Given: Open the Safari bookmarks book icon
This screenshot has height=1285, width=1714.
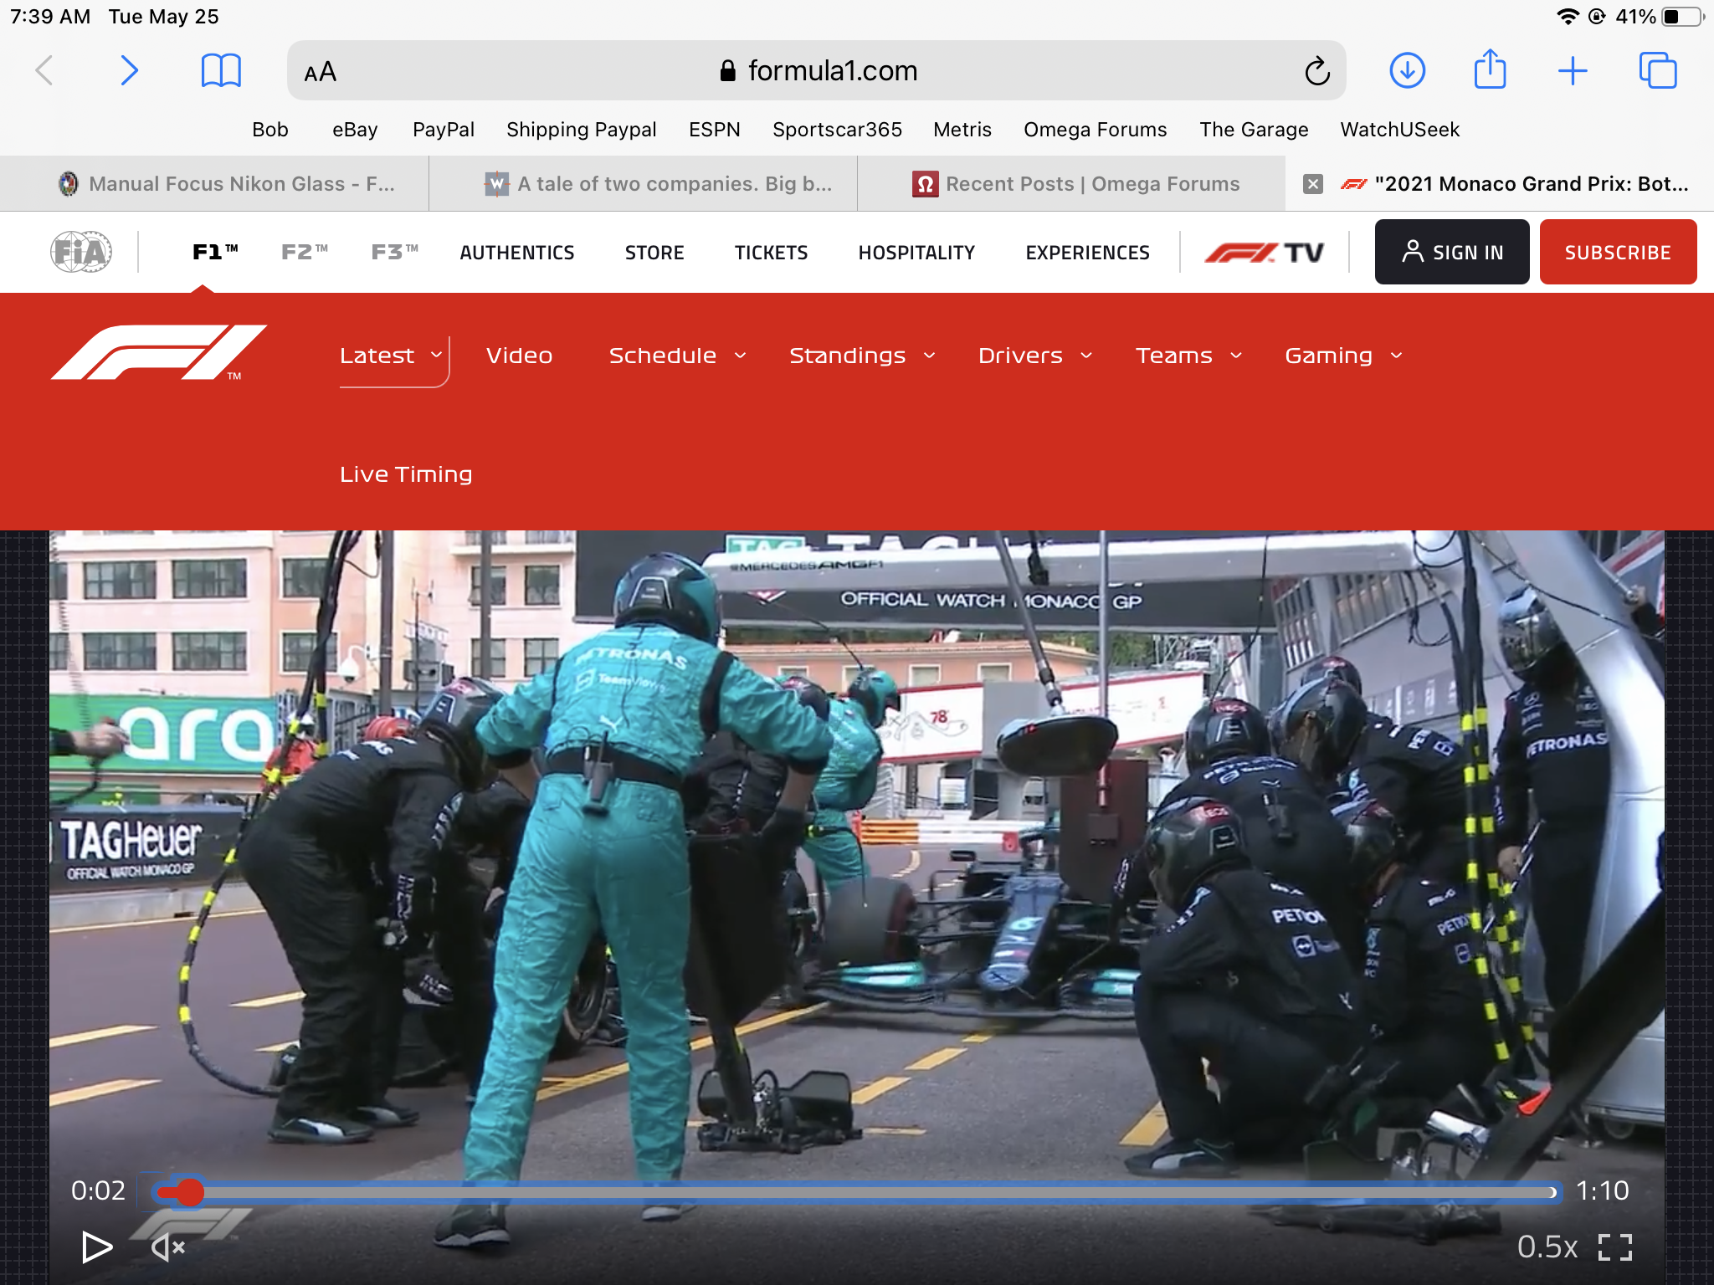Looking at the screenshot, I should point(221,71).
